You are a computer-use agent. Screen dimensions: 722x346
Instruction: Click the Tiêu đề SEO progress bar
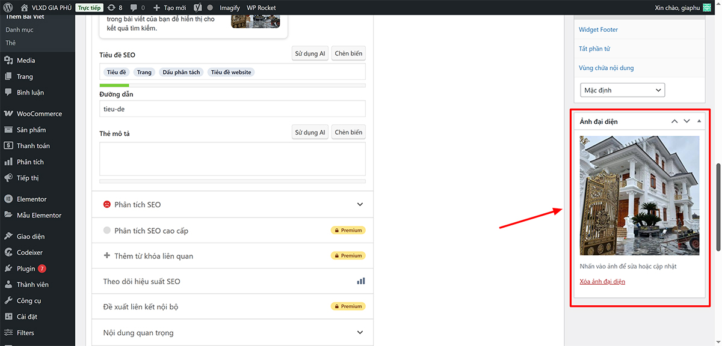[232, 85]
